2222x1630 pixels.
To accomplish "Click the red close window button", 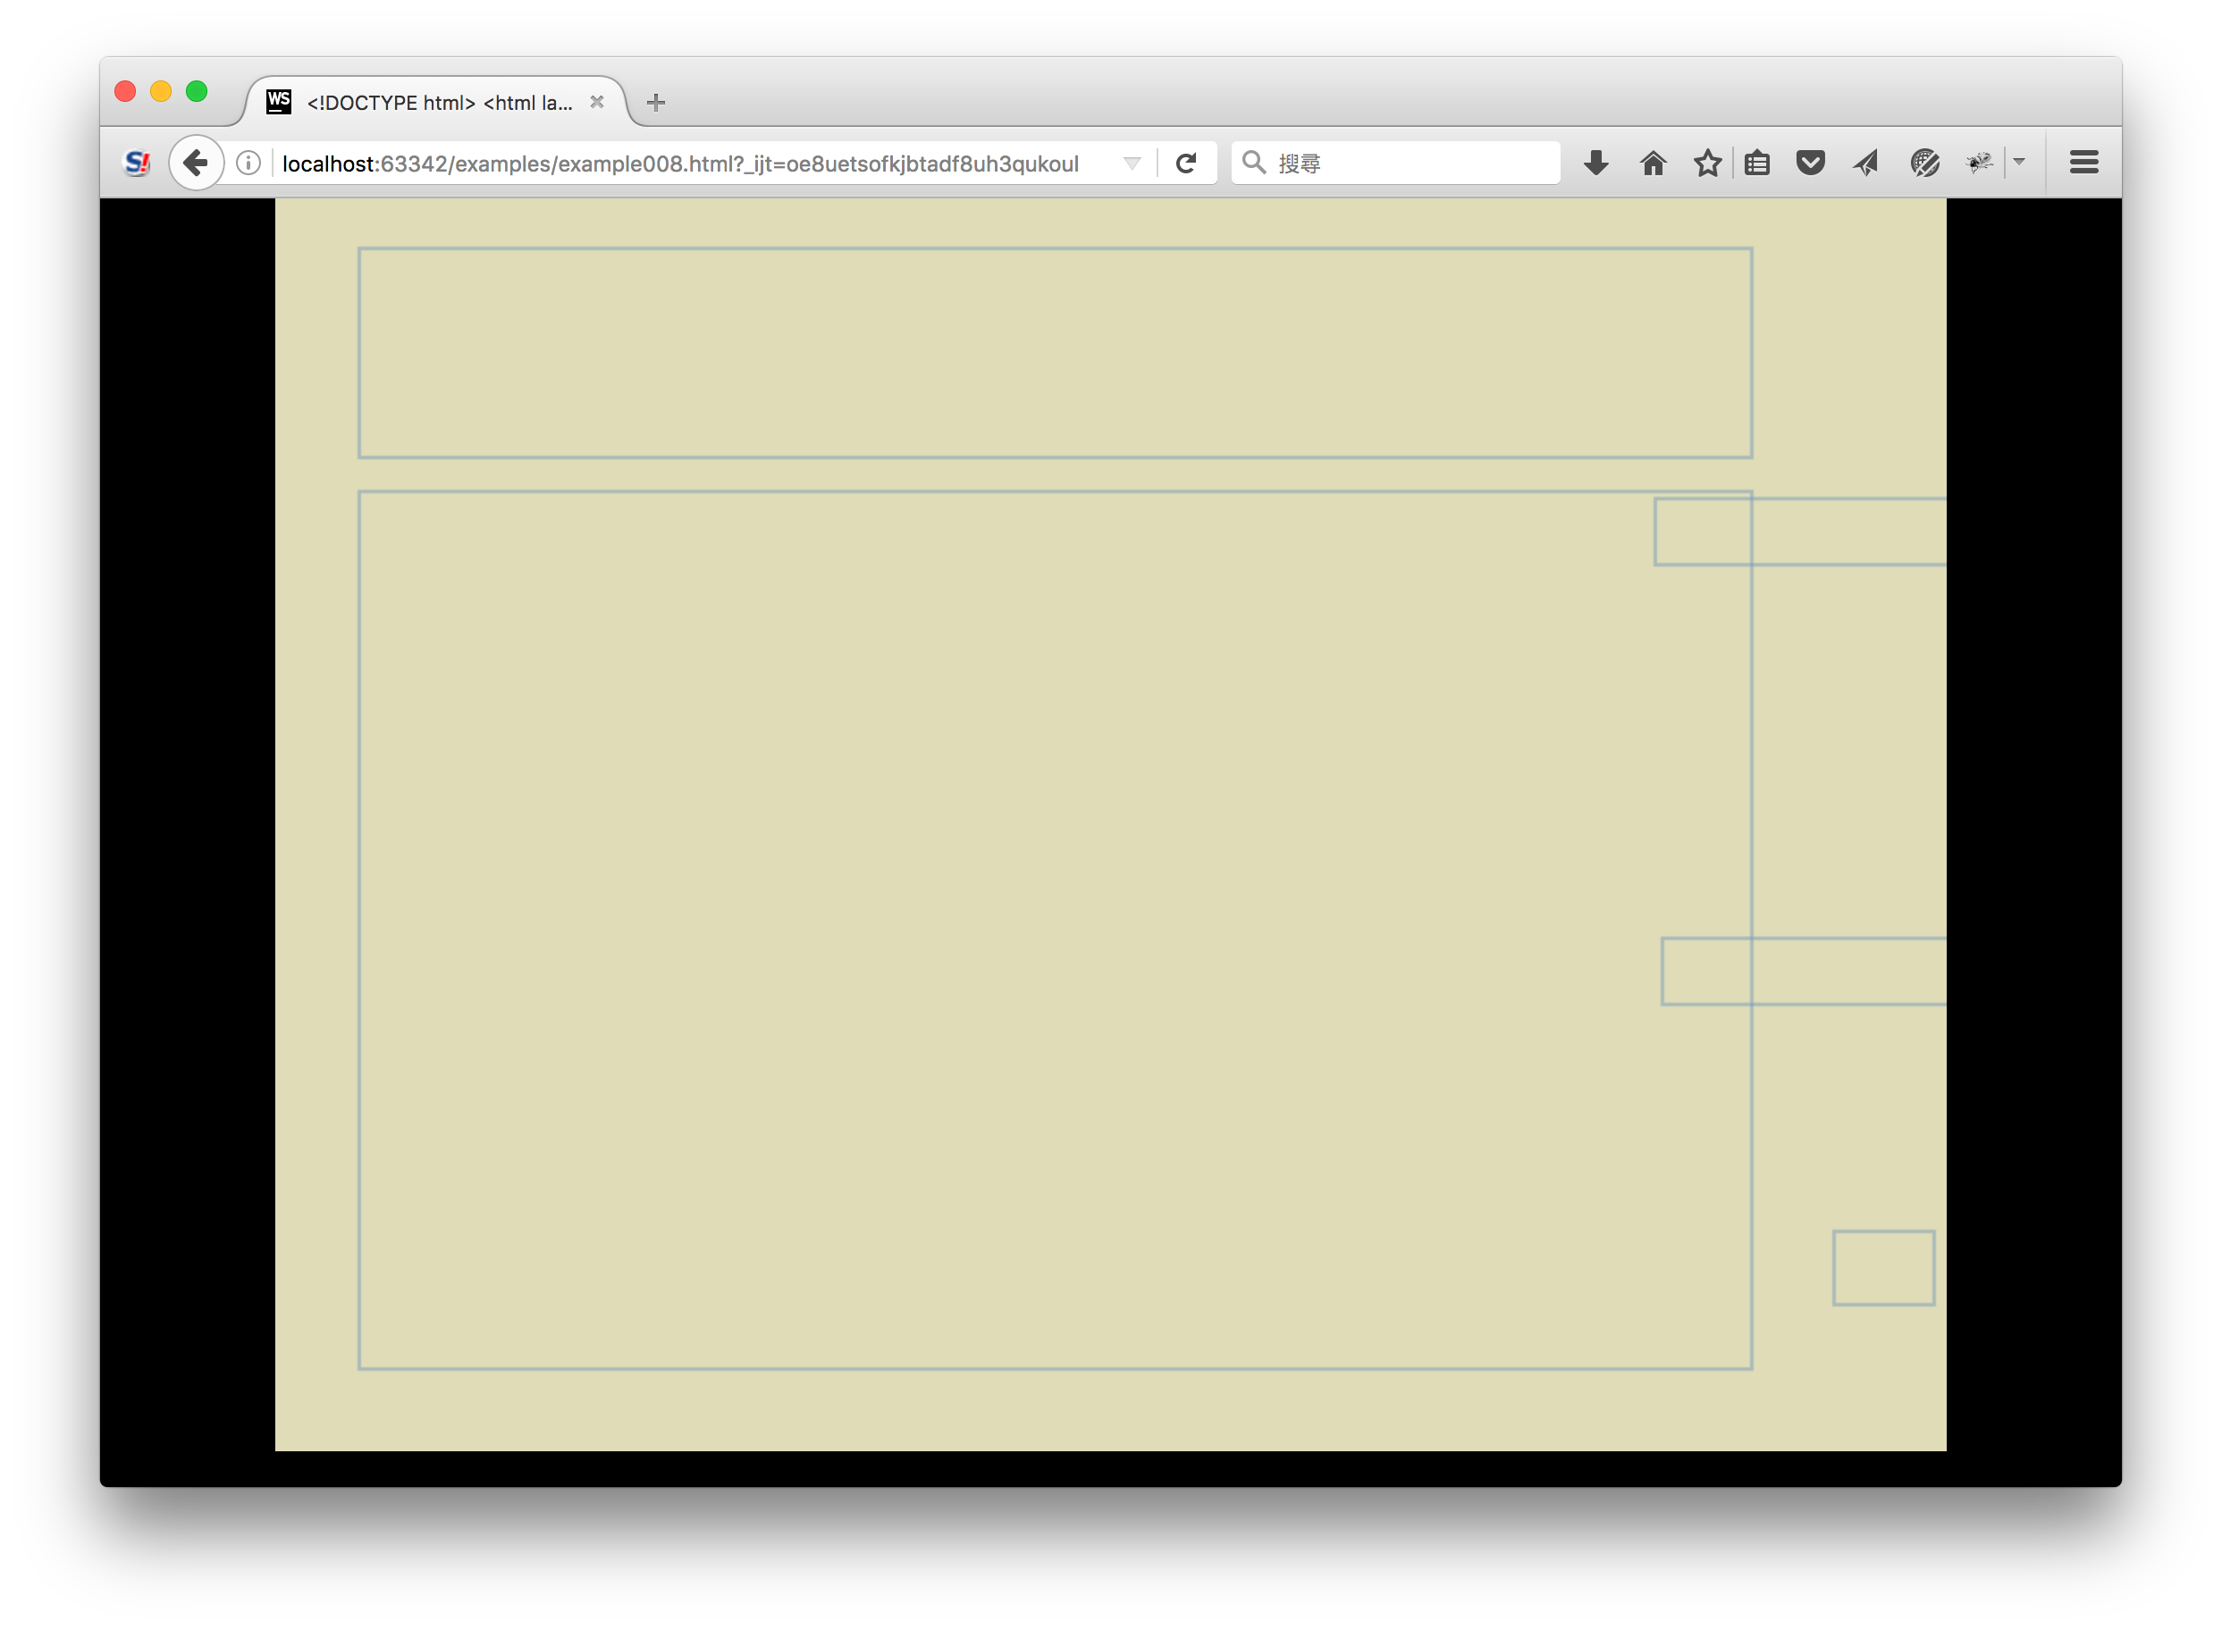I will tap(125, 92).
